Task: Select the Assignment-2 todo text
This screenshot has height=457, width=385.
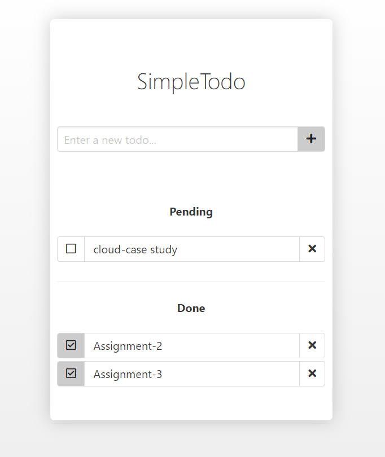Action: coord(128,346)
